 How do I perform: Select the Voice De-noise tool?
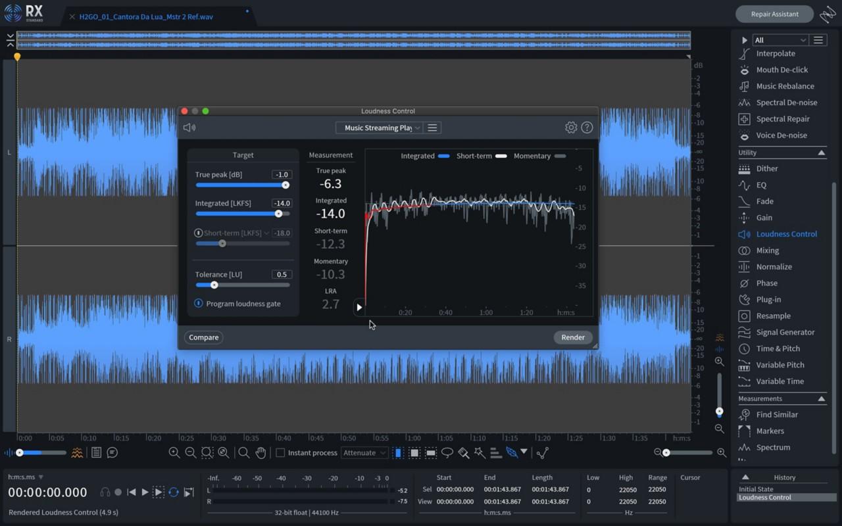click(783, 135)
